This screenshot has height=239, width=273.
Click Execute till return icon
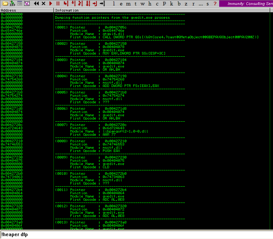[x=95, y=3]
